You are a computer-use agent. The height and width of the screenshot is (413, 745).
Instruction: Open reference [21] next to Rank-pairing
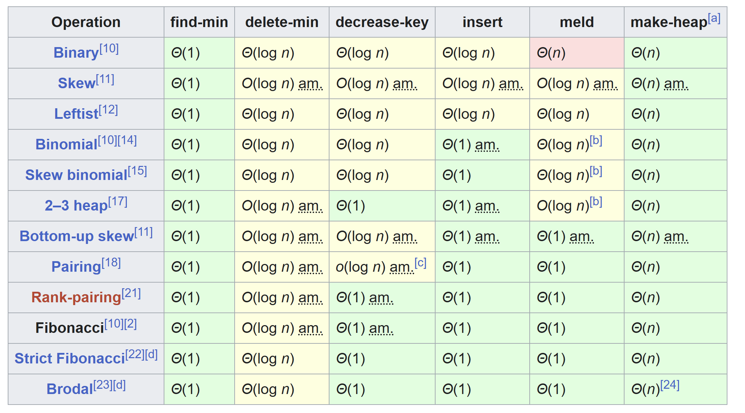click(x=131, y=293)
